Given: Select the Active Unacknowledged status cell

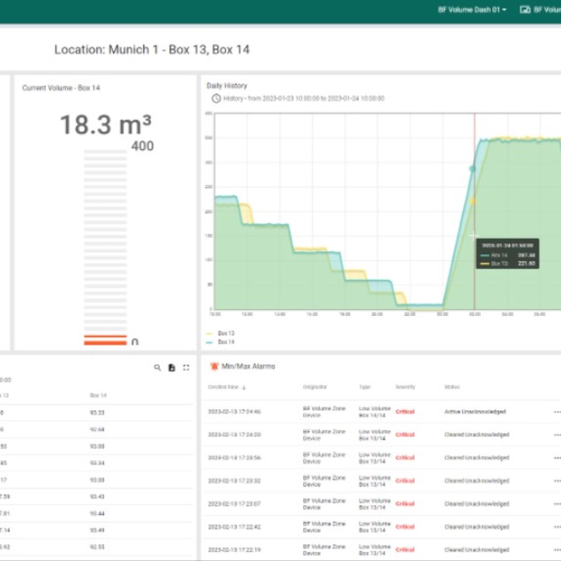Looking at the screenshot, I should coord(475,412).
